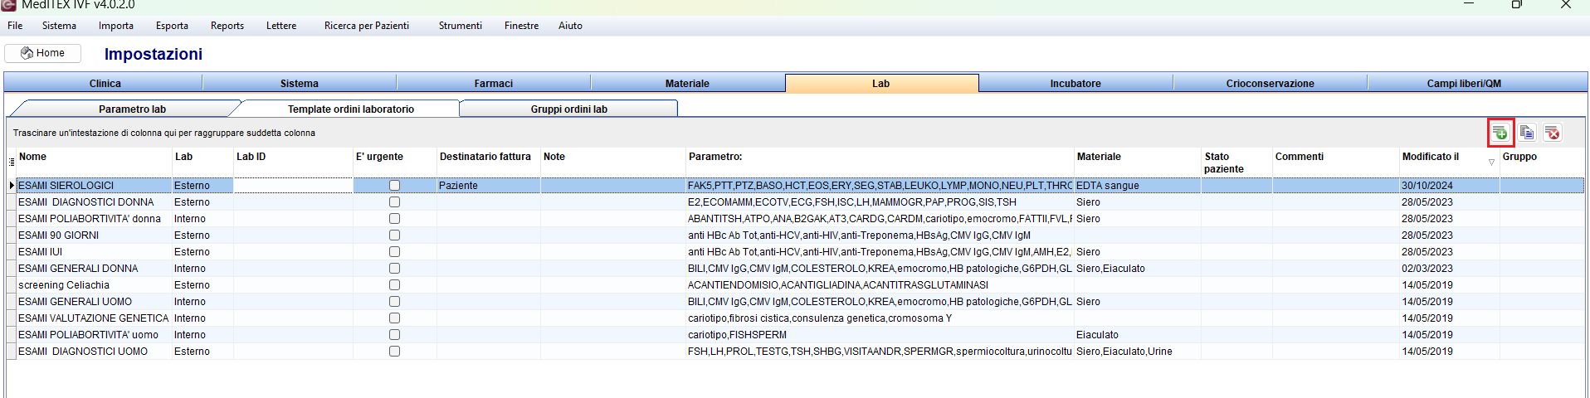The image size is (1590, 398).
Task: Tick urgent checkbox for ESAMI DIAGNOSTICI UOMO
Action: click(394, 352)
